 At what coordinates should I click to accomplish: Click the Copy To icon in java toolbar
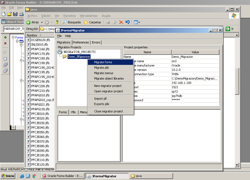(115, 22)
